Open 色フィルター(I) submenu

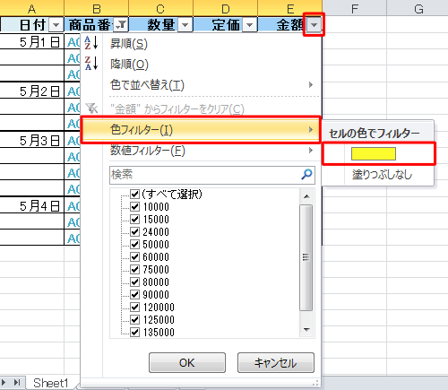click(201, 130)
